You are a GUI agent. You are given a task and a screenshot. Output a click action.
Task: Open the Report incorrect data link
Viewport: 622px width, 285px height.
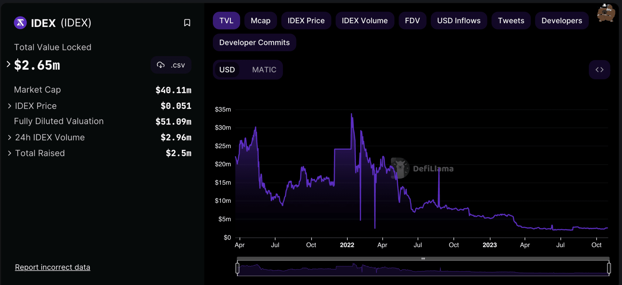click(x=52, y=267)
